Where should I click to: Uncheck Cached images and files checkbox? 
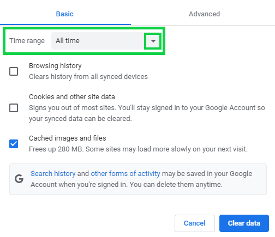coord(14,144)
